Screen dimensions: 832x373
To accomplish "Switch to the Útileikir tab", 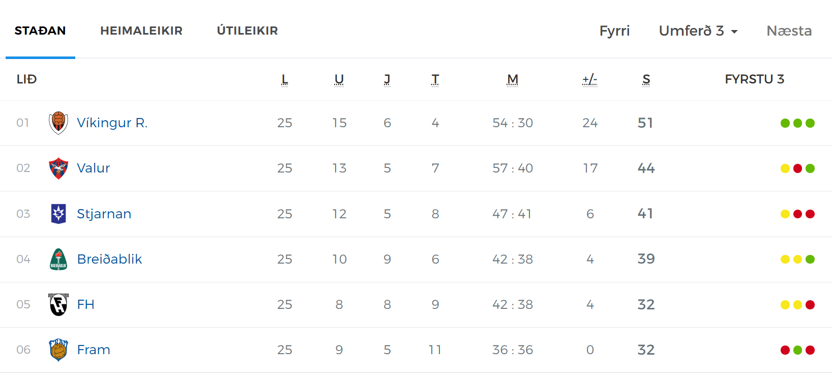I will pos(247,31).
